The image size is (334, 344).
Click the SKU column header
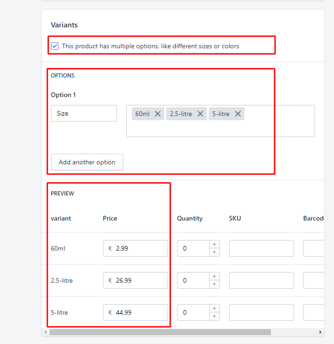point(235,218)
